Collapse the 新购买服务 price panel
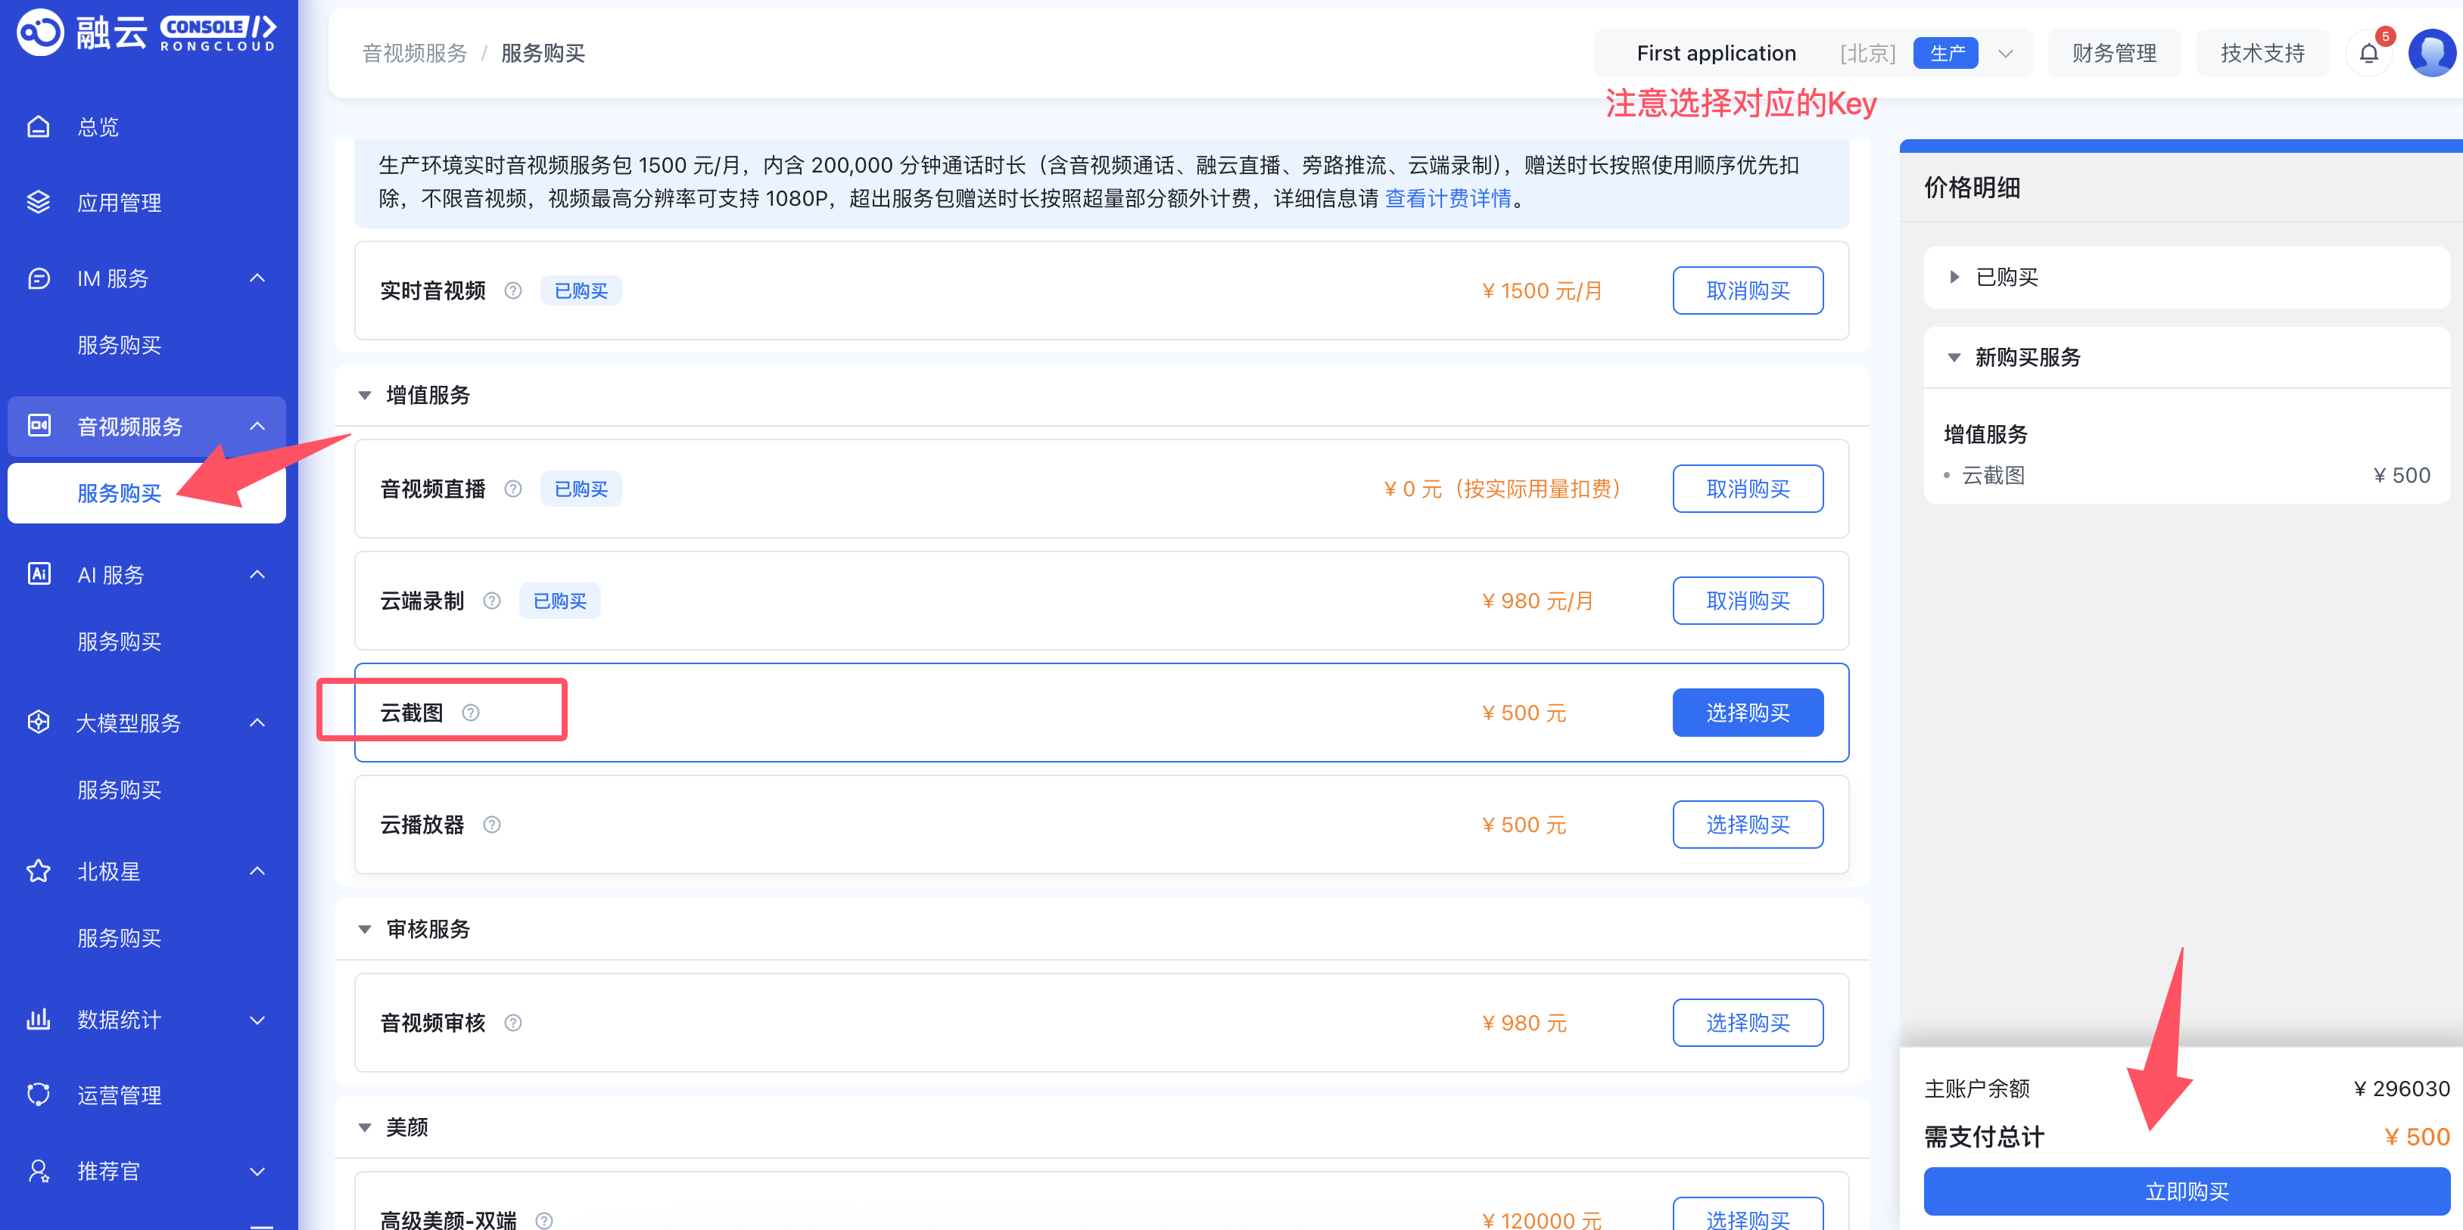The width and height of the screenshot is (2463, 1230). point(1955,358)
